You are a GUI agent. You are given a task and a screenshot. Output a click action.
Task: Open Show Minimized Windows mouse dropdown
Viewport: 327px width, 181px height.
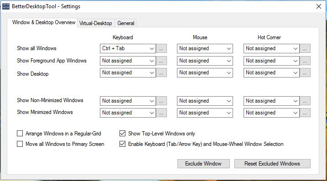(x=205, y=113)
